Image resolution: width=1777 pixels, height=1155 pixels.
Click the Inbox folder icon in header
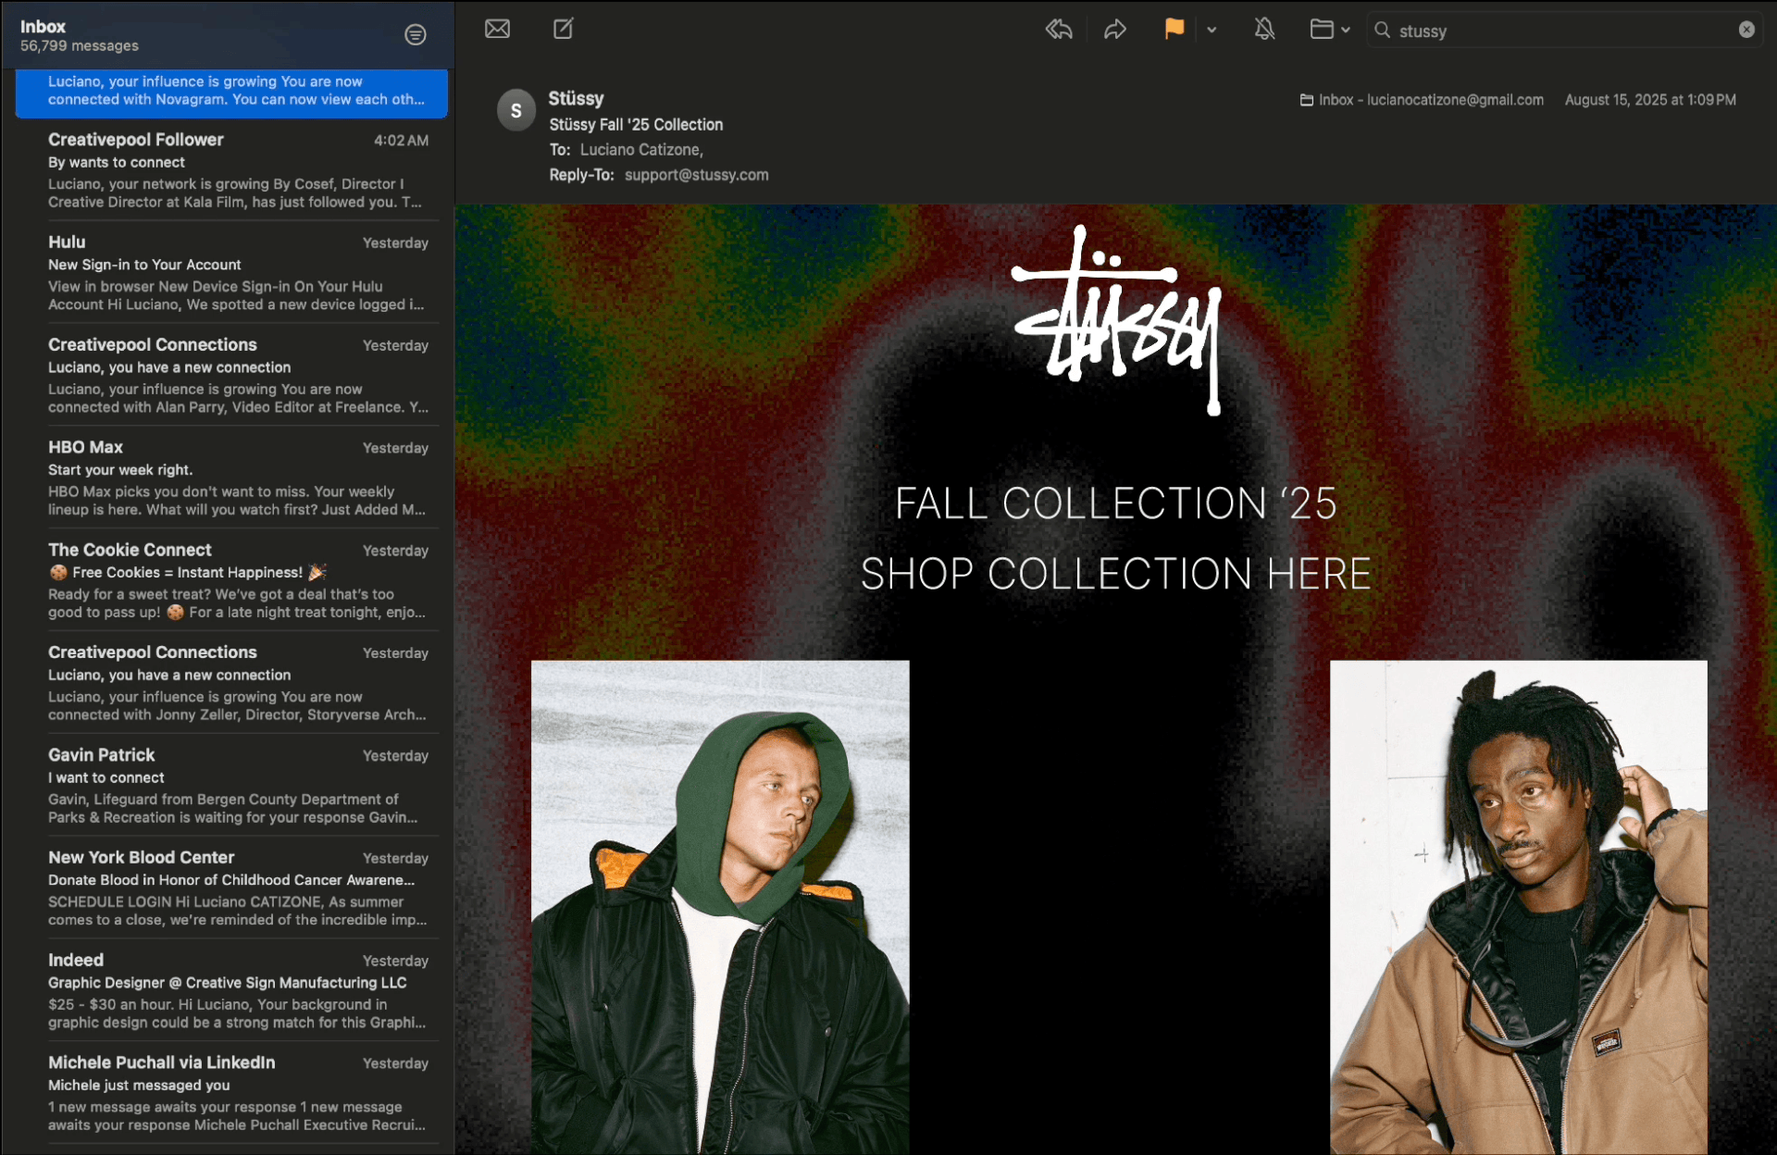[x=1307, y=100]
